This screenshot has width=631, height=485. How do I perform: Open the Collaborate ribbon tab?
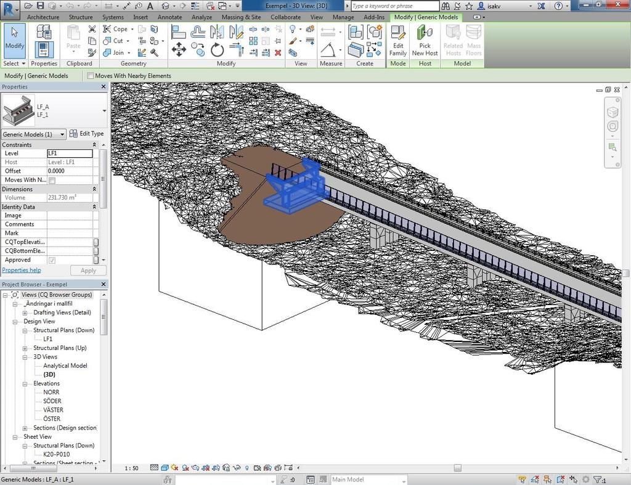(x=285, y=17)
